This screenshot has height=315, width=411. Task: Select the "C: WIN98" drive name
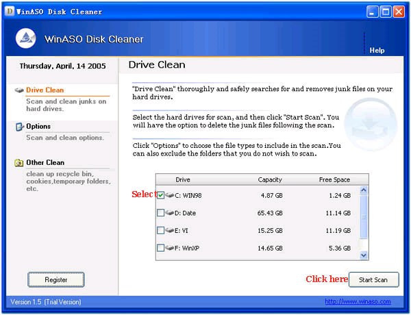[x=188, y=195]
